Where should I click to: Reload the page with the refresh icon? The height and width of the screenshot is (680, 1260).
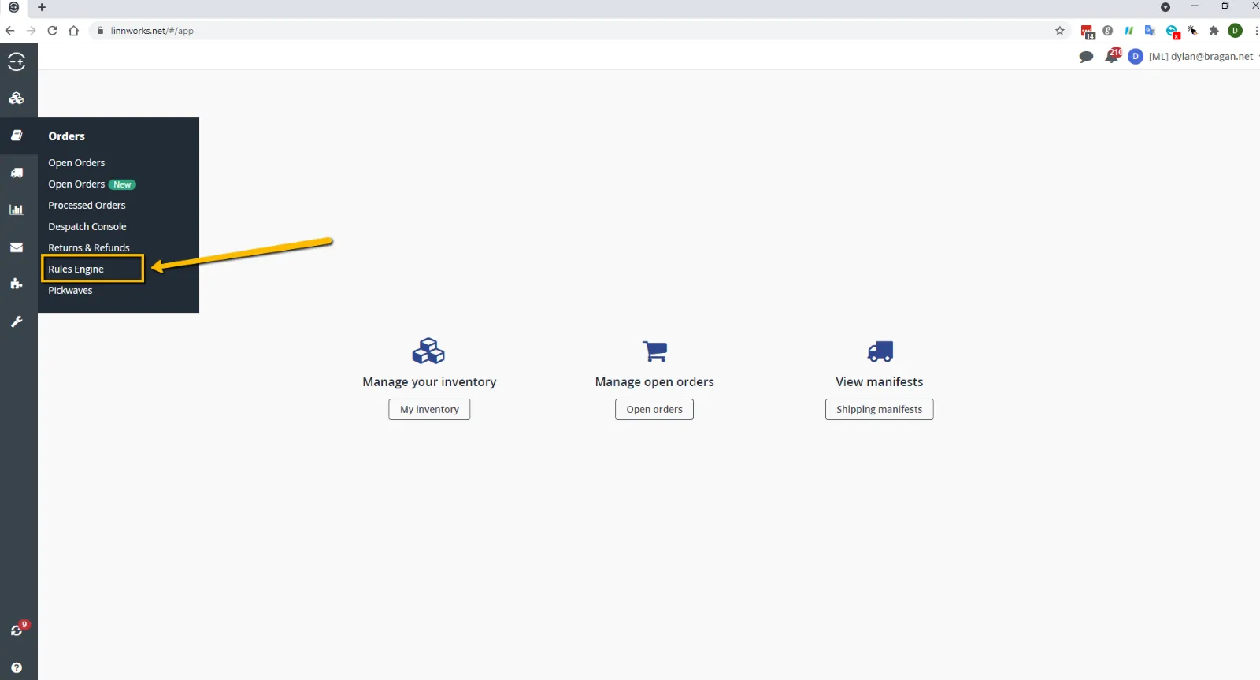tap(52, 31)
